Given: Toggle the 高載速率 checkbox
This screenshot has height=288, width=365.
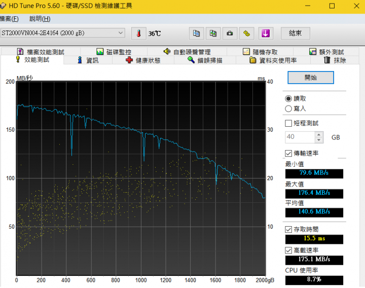Looking at the screenshot, I should 288,250.
